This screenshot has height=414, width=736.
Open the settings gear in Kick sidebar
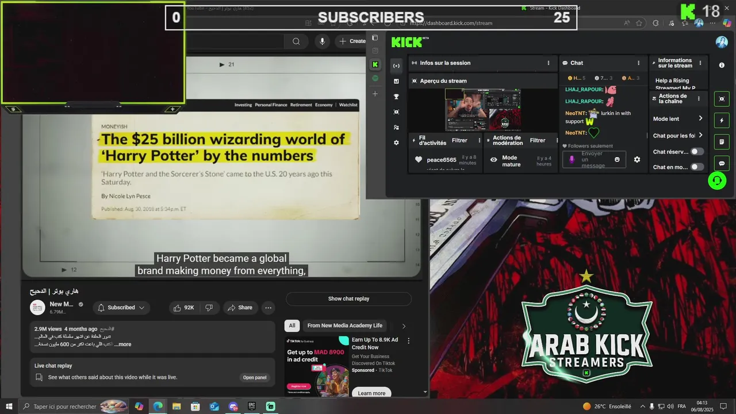[396, 143]
